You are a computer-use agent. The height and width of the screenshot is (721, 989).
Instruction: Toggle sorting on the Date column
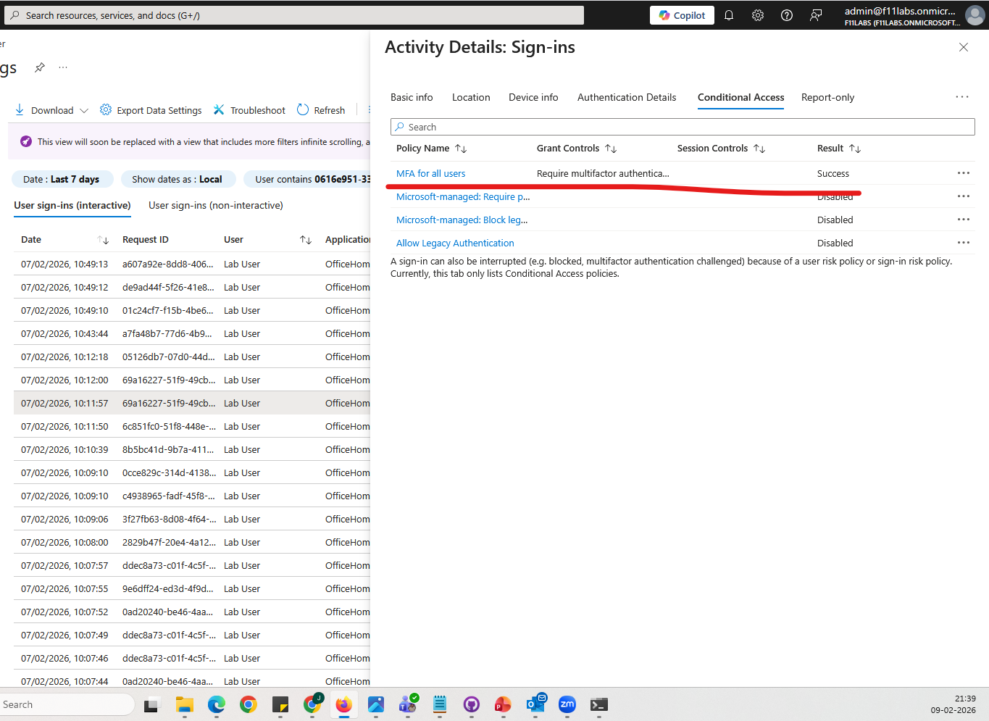coord(103,239)
